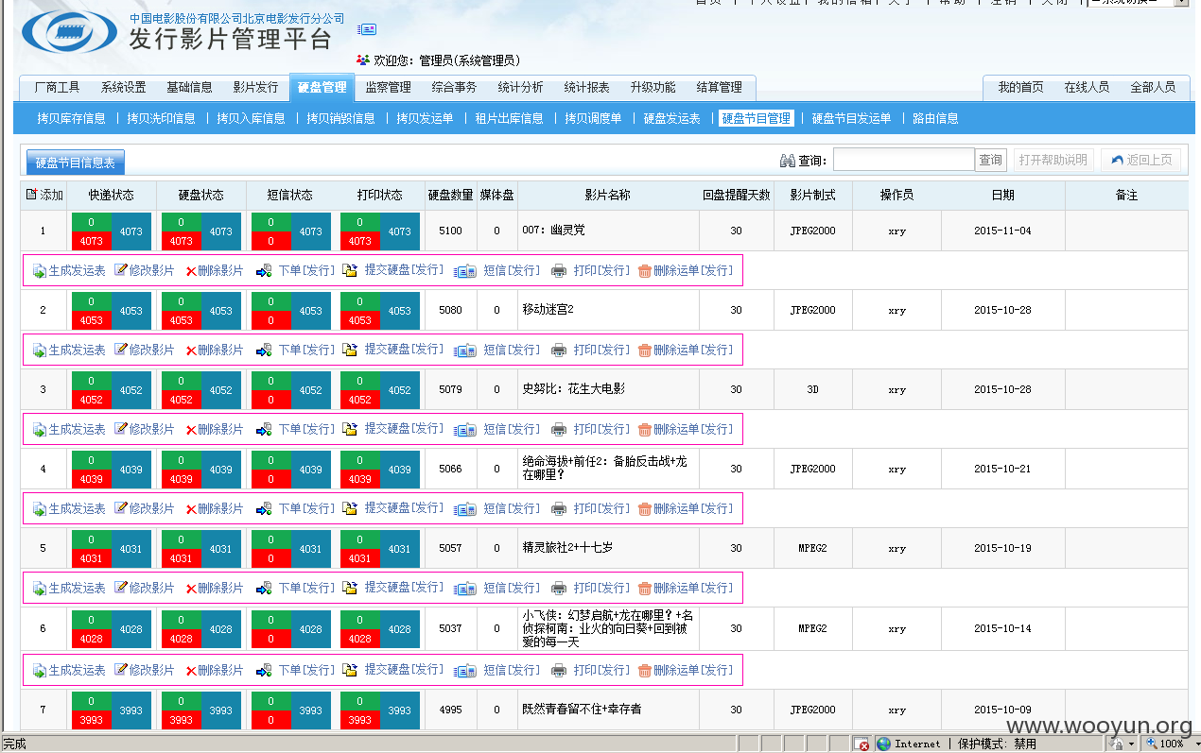The image size is (1201, 753).
Task: Click the 添加 add icon in table header
Action: pyautogui.click(x=31, y=195)
